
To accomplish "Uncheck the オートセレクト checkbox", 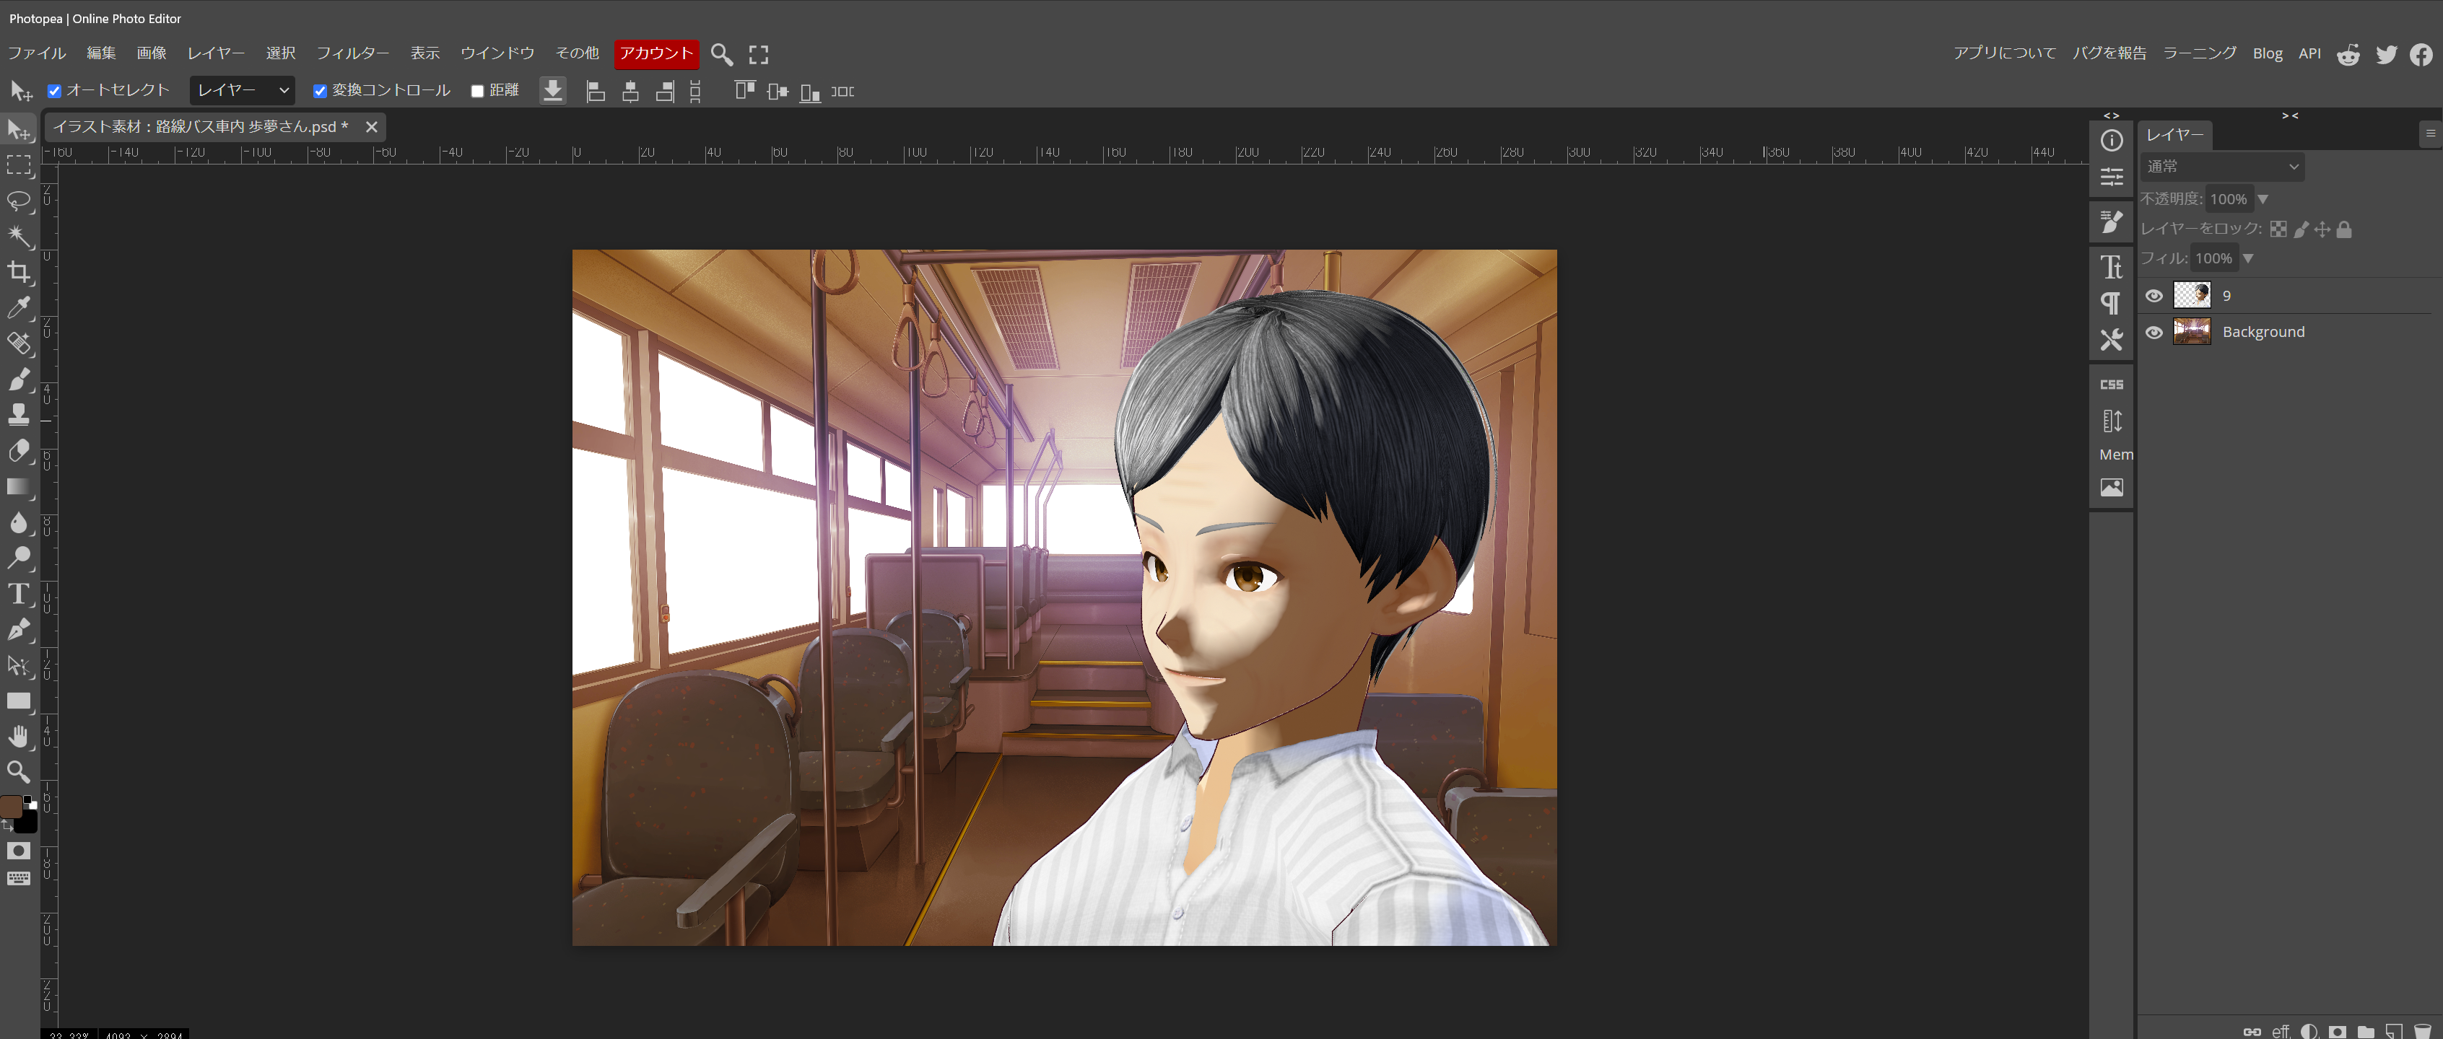I will pos(55,91).
